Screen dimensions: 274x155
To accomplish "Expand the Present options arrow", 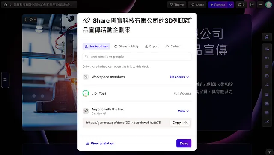I will coord(231,5).
